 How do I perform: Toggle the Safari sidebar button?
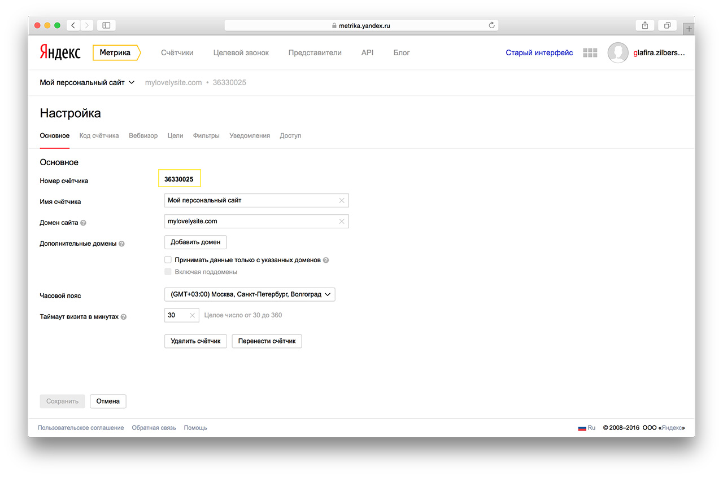(x=106, y=25)
